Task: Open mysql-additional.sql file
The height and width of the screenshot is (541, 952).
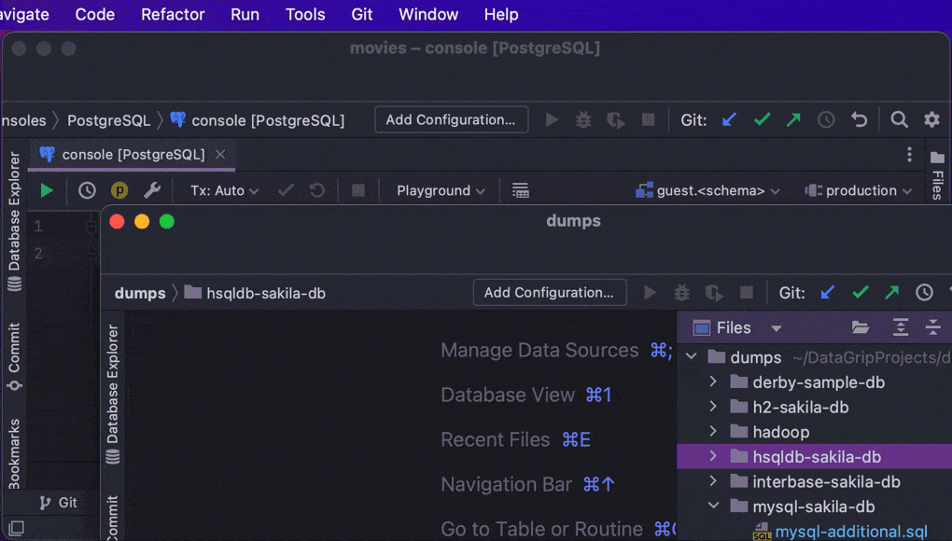Action: [851, 532]
